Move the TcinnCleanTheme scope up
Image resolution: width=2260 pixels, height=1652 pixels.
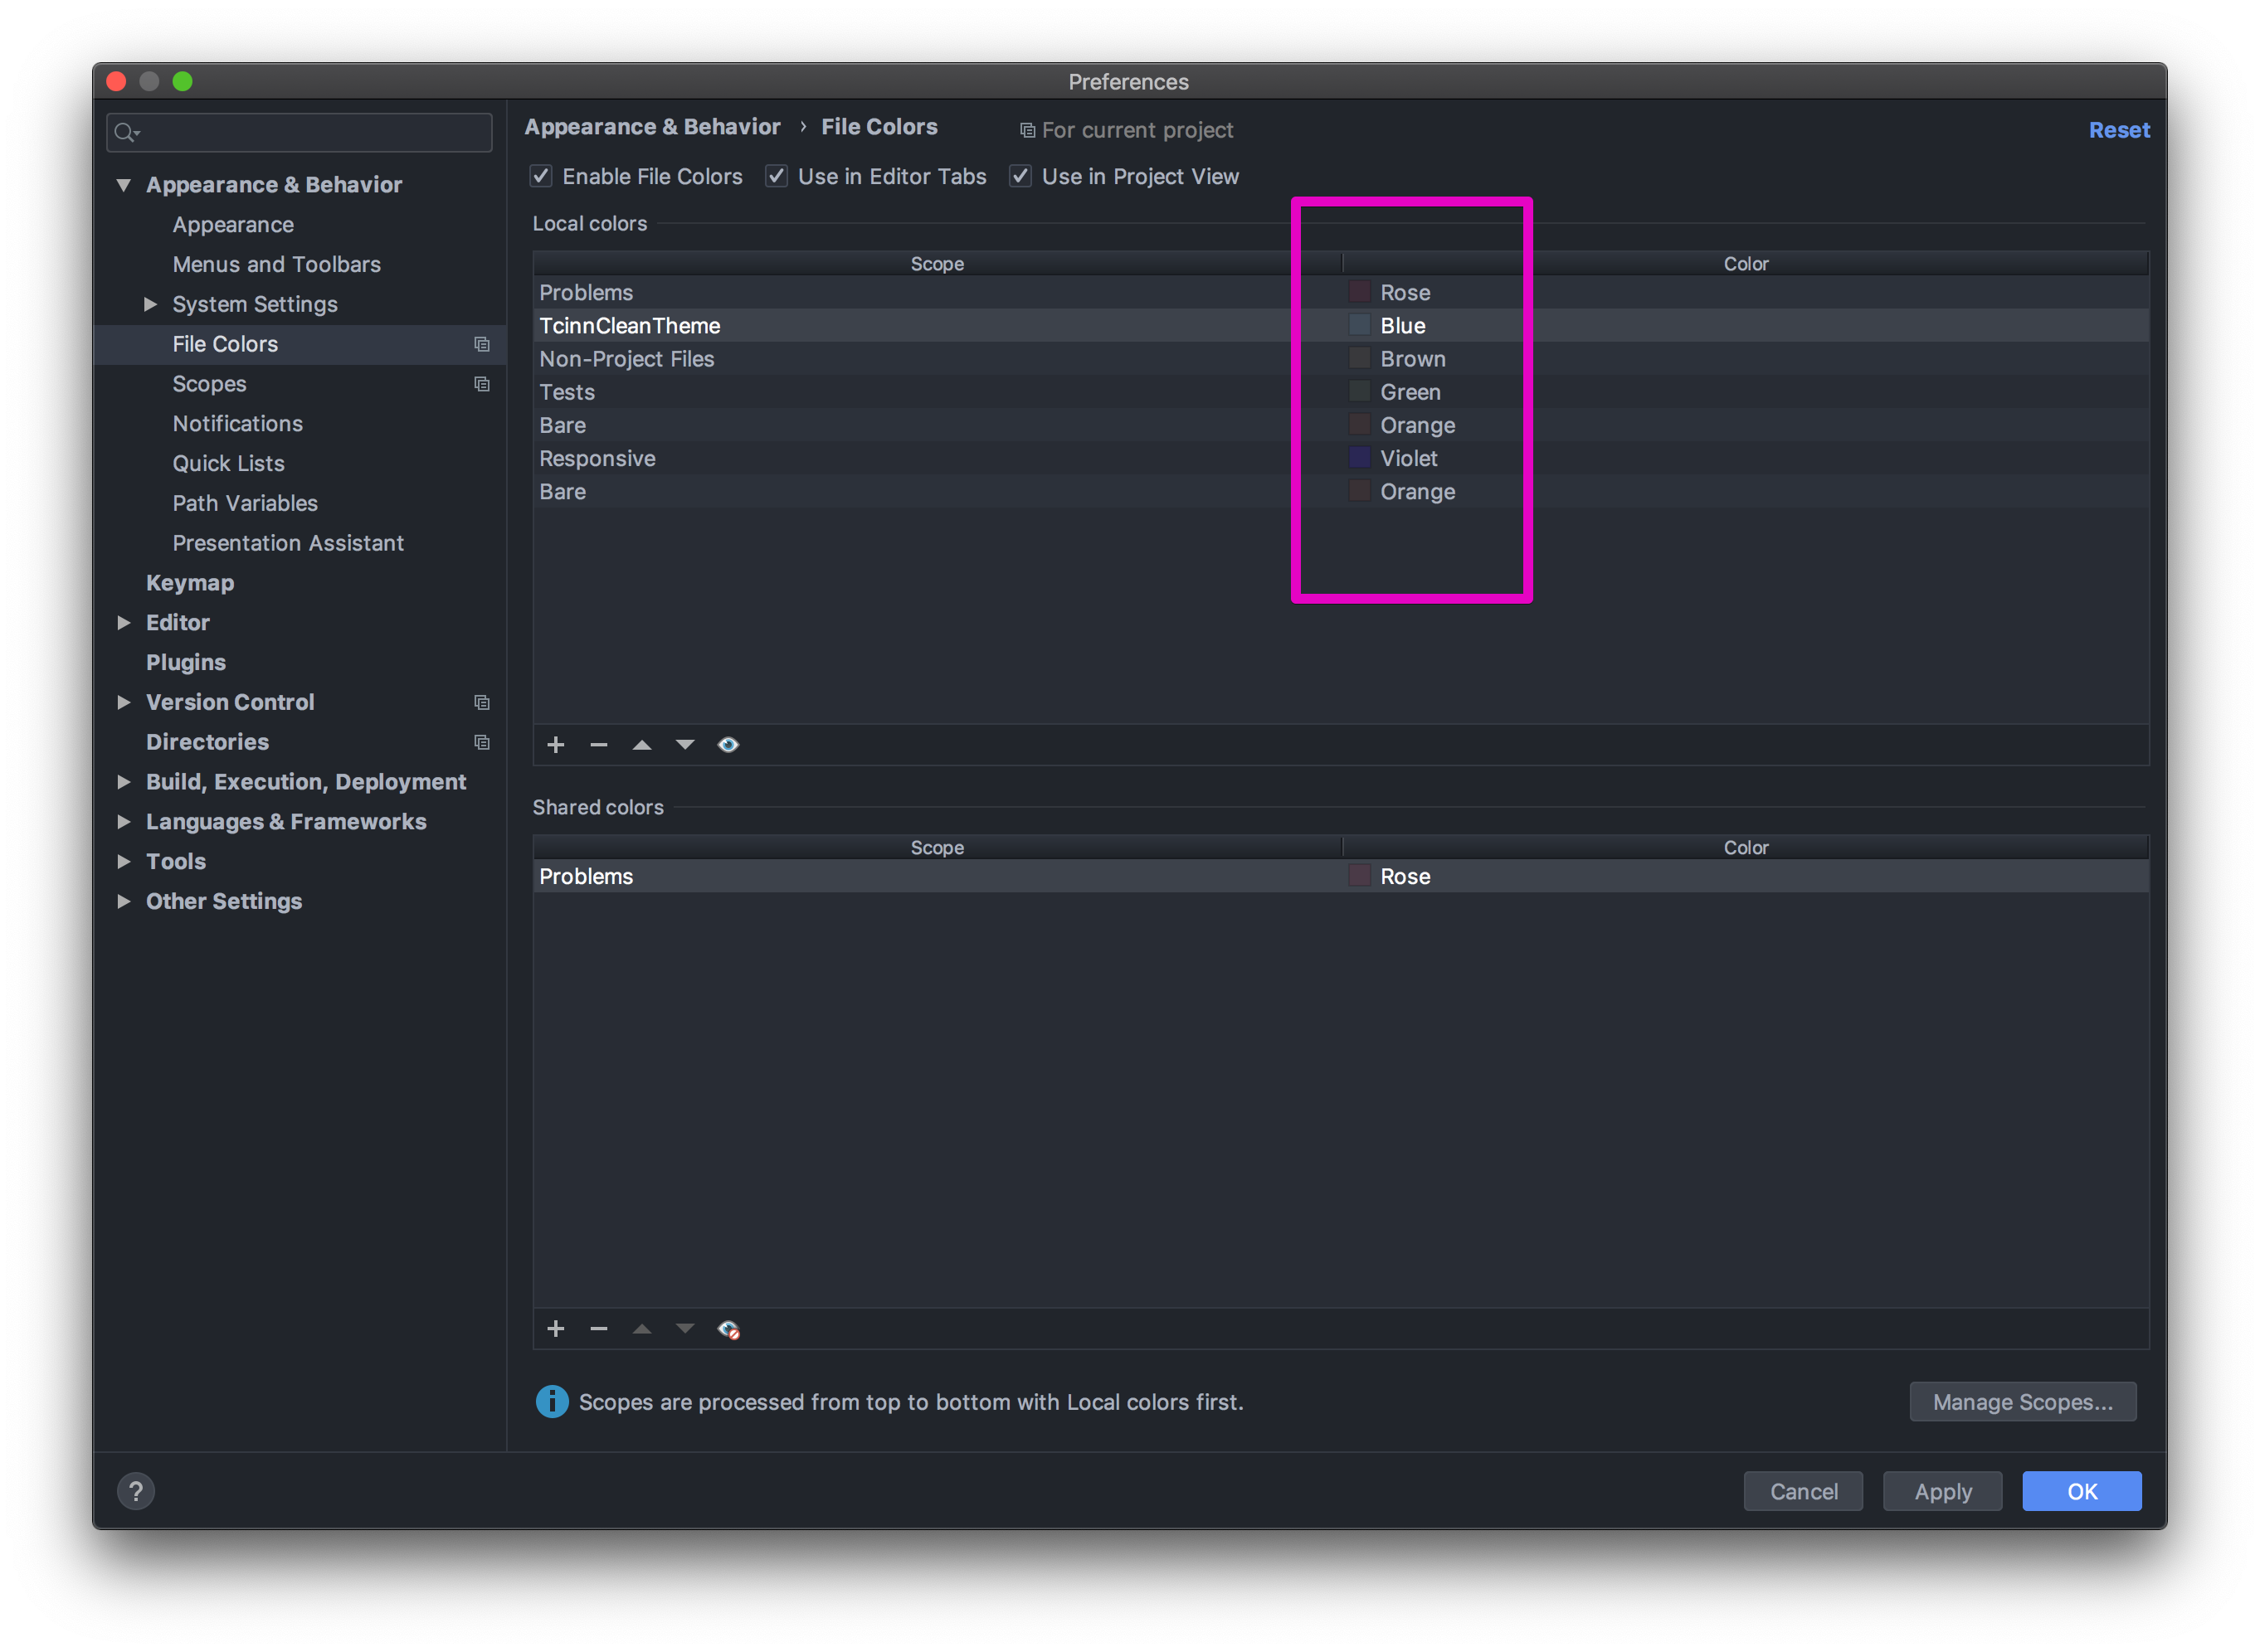coord(642,744)
